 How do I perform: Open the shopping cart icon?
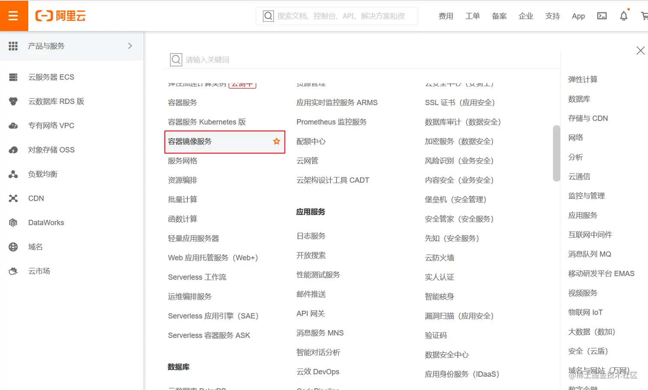[644, 16]
